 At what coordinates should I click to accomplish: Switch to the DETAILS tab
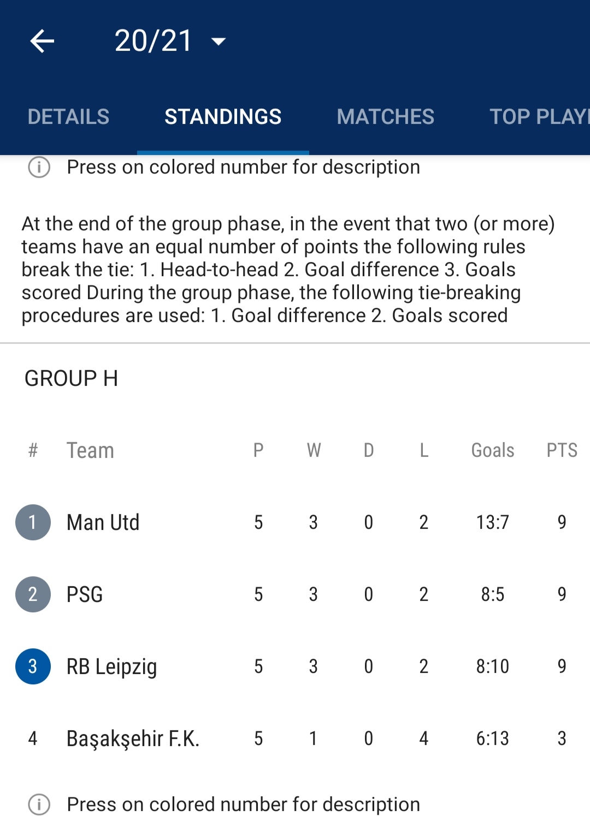tap(68, 117)
